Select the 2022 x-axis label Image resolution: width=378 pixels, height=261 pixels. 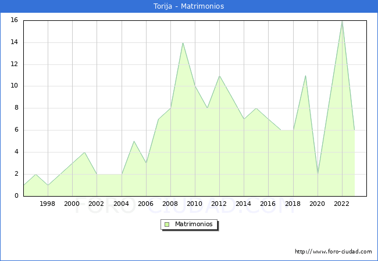click(341, 204)
